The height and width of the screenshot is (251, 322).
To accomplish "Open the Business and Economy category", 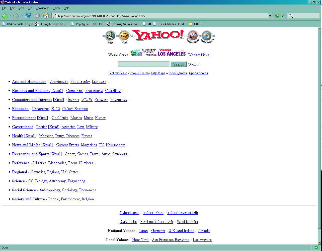I will point(31,91).
